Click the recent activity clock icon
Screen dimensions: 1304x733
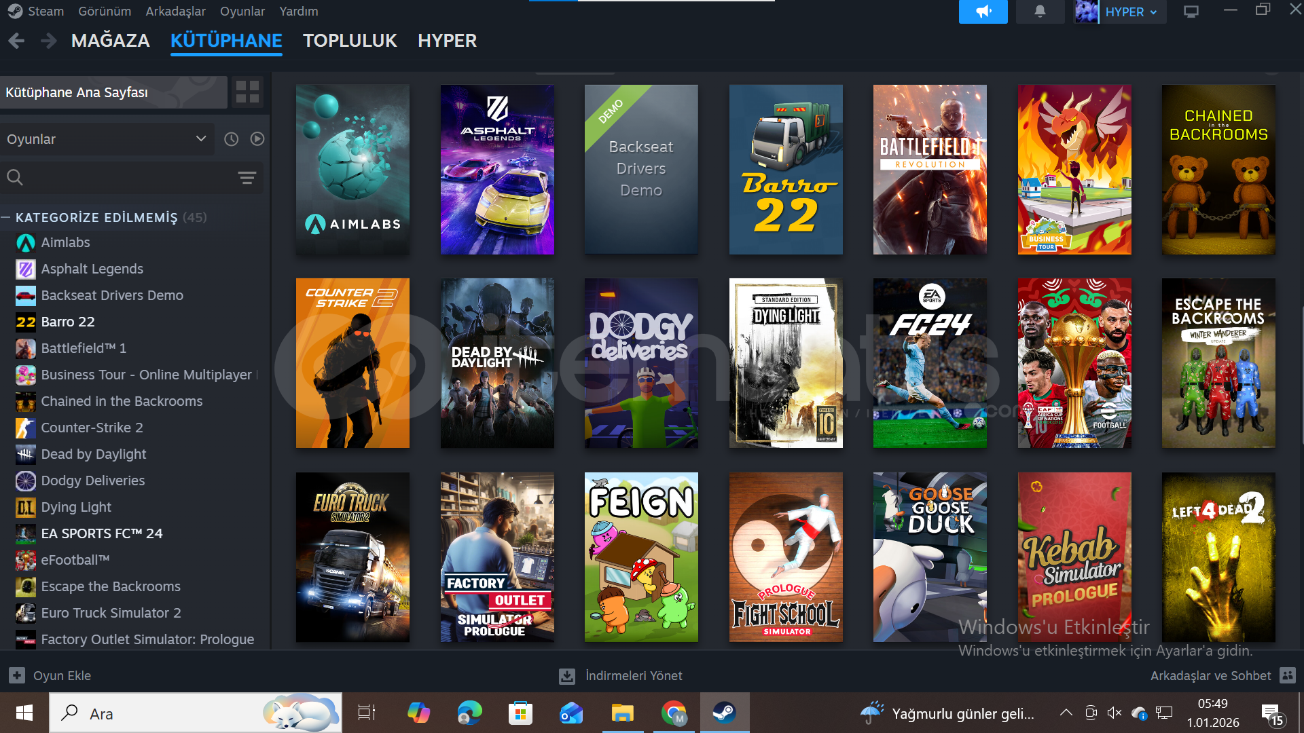click(x=231, y=139)
